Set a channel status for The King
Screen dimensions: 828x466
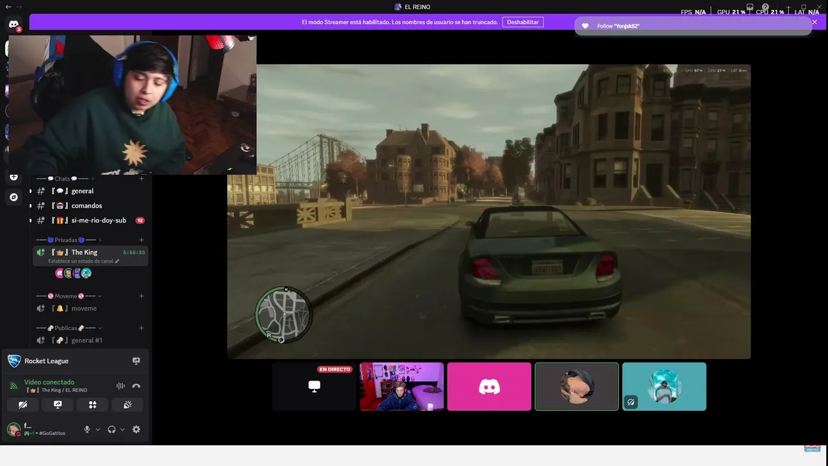tap(84, 261)
